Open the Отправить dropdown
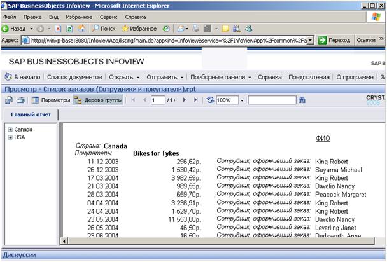Viewport: 387px width, 262px height. click(165, 77)
